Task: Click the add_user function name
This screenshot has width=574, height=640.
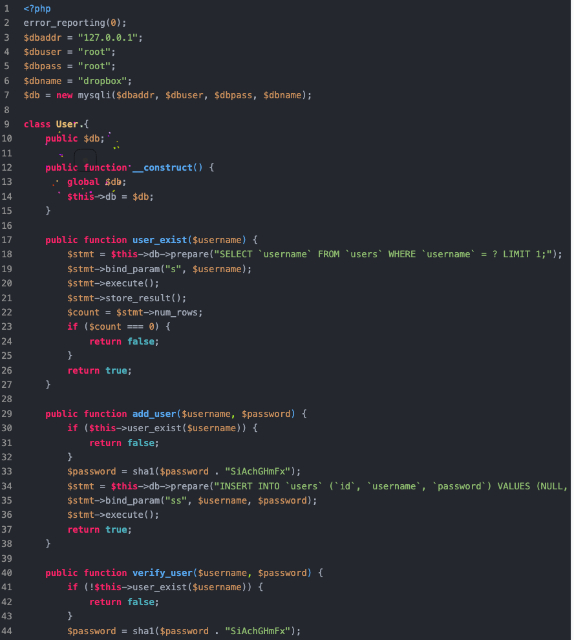Action: click(x=154, y=414)
